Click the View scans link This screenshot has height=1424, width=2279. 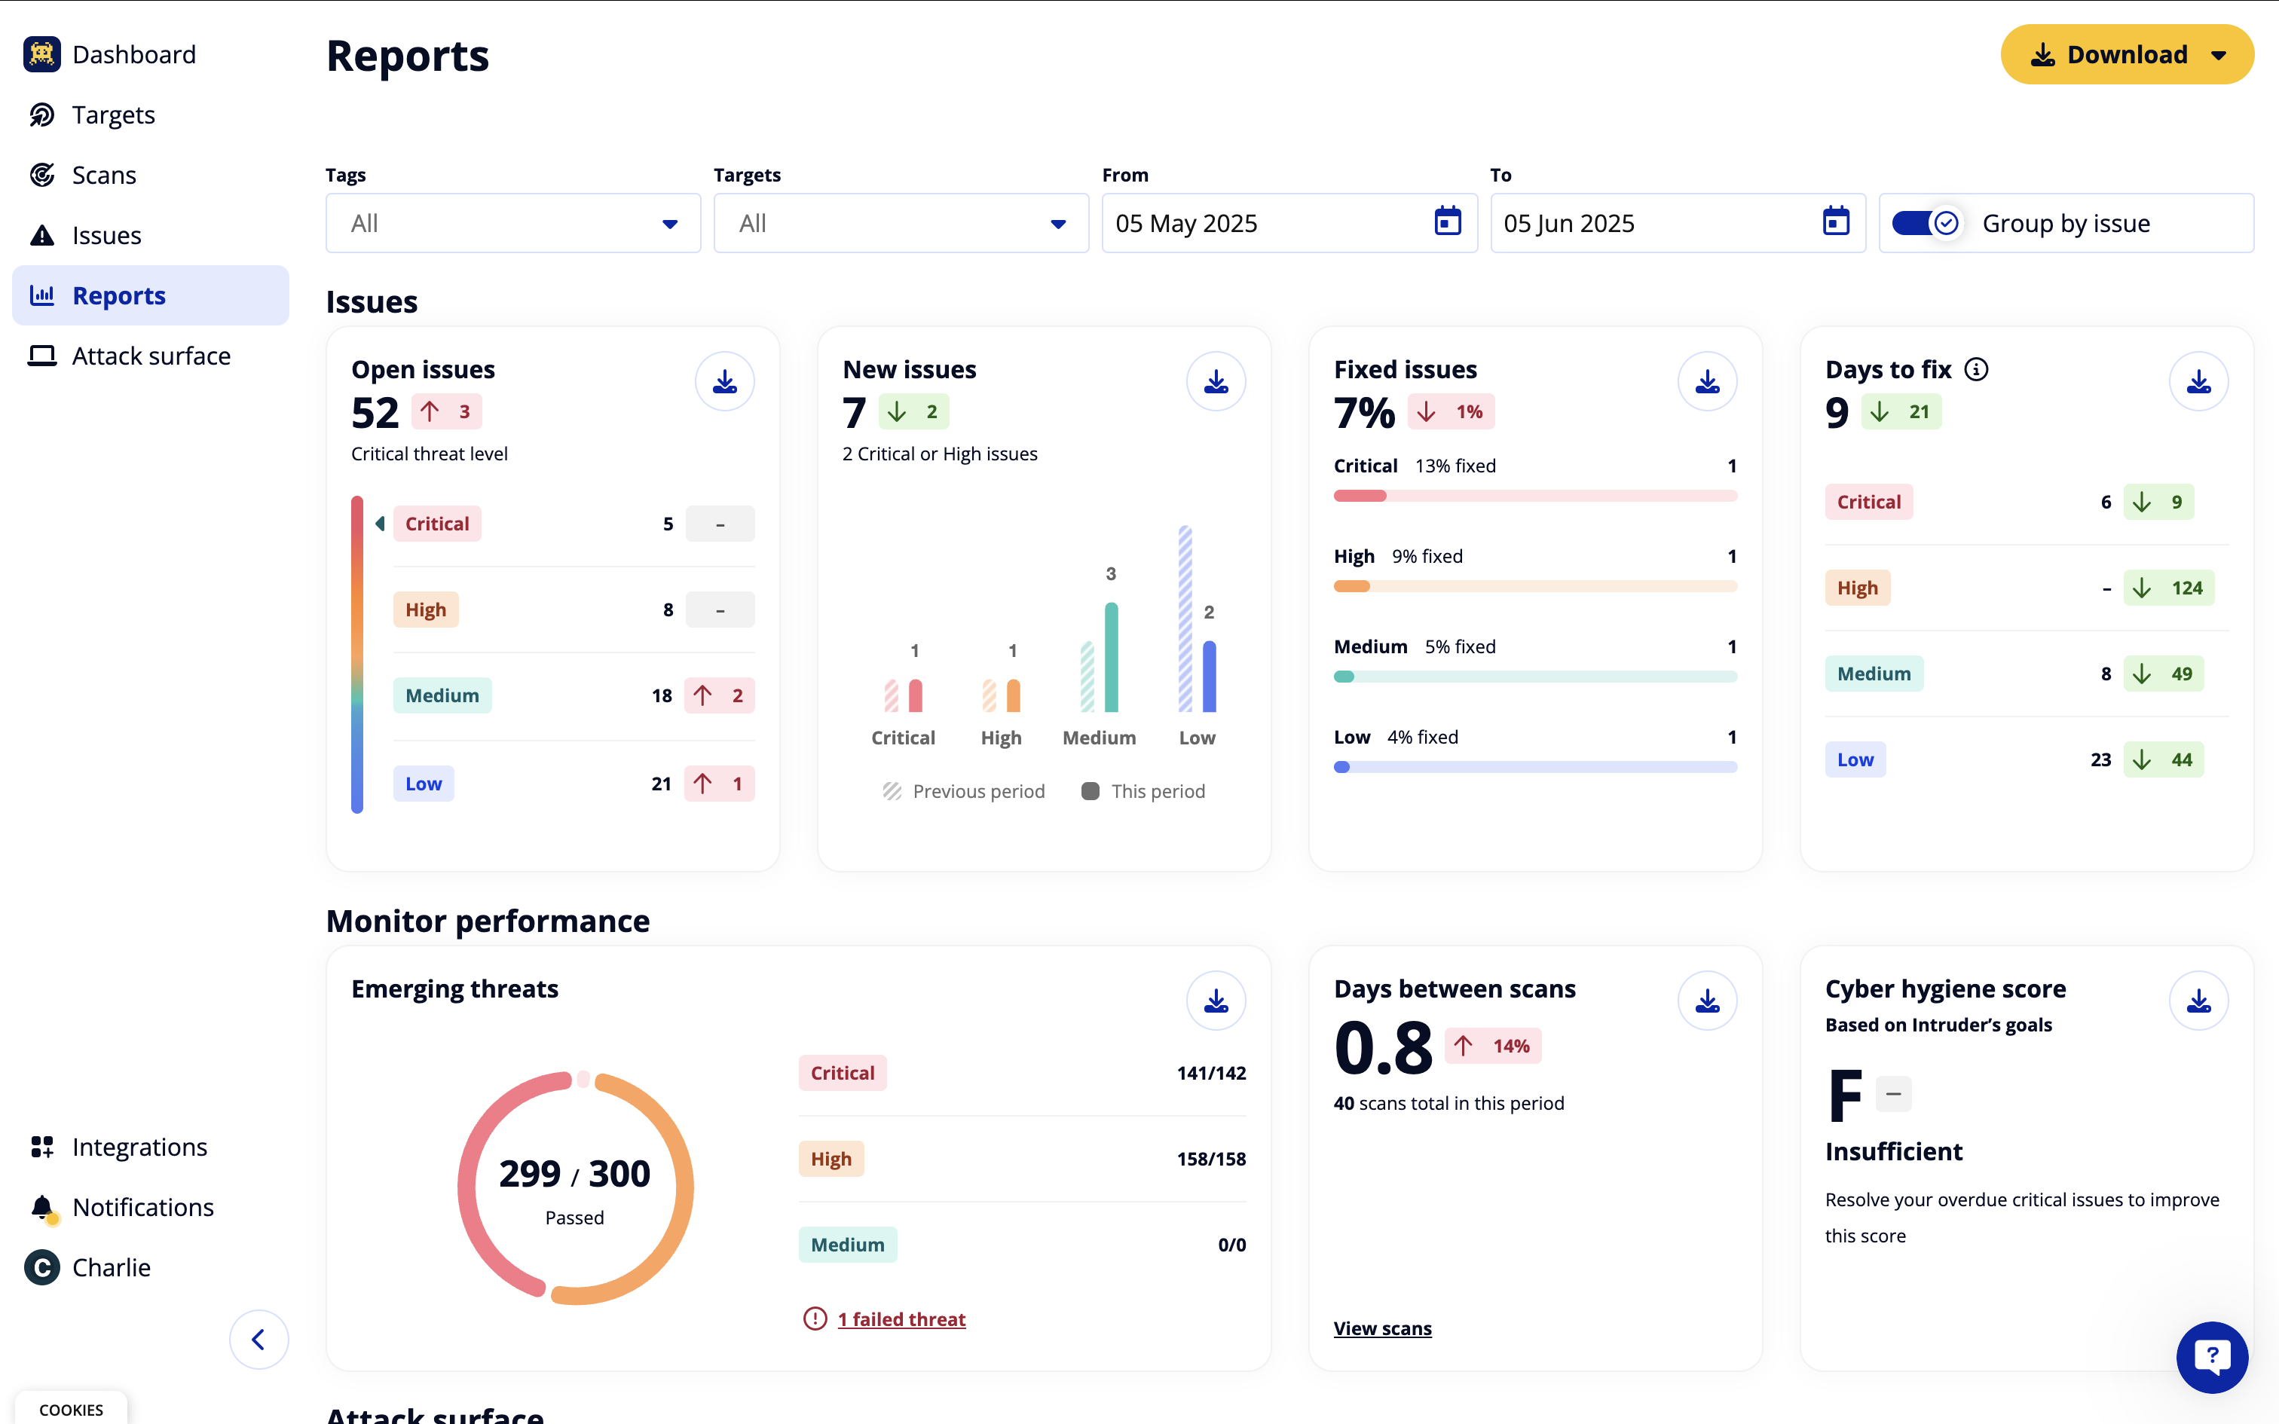1381,1328
